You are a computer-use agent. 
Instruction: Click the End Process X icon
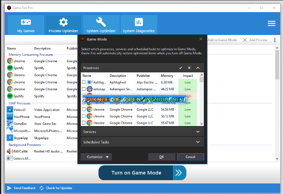point(245,40)
